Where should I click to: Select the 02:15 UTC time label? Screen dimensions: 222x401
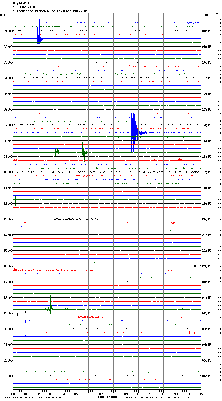207,313
